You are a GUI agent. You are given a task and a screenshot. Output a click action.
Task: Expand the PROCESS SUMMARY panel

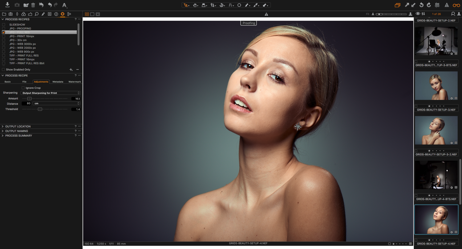(x=3, y=136)
